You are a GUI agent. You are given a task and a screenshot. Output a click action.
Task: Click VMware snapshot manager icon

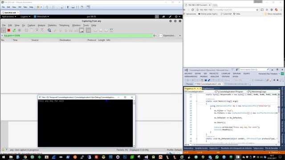click(x=62, y=7)
